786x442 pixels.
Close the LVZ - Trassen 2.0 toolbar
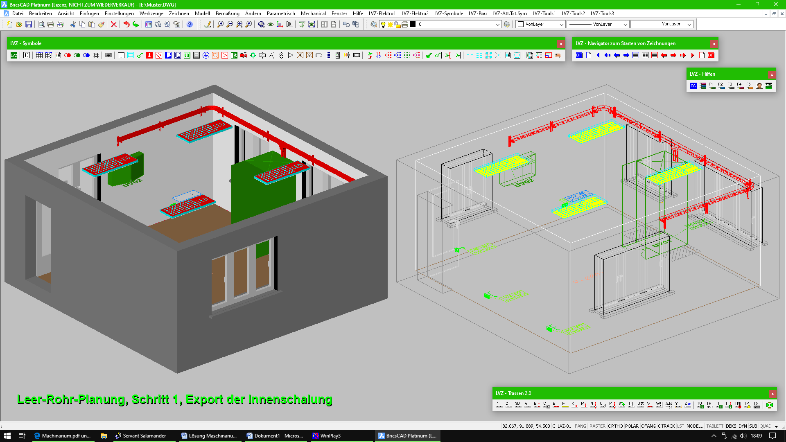point(772,394)
